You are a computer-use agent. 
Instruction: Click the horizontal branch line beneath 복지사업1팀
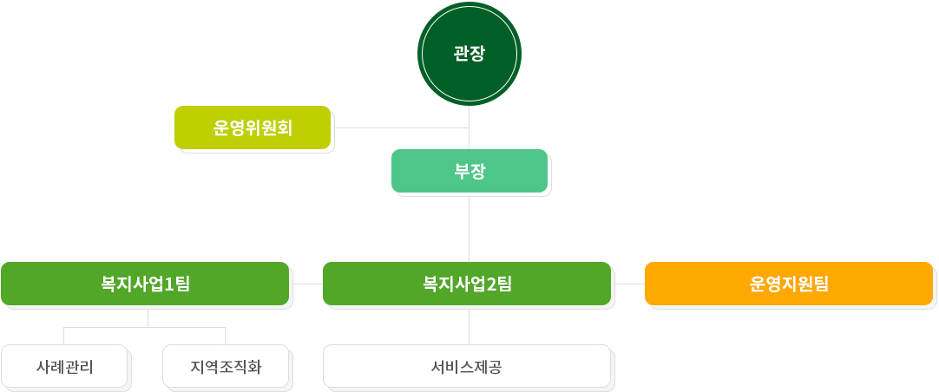pos(104,328)
